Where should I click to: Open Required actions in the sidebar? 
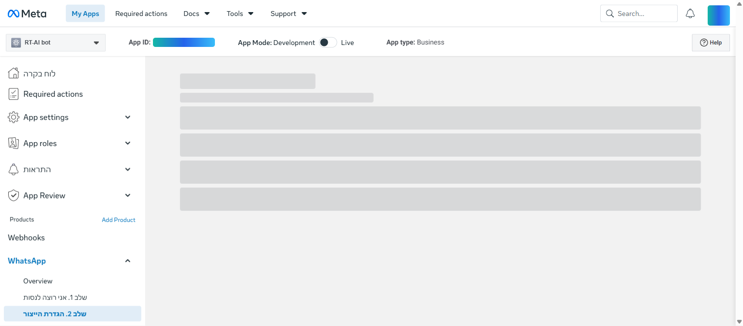(x=53, y=94)
